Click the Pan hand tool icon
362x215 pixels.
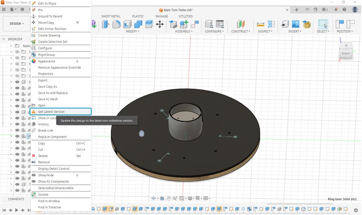(169, 198)
